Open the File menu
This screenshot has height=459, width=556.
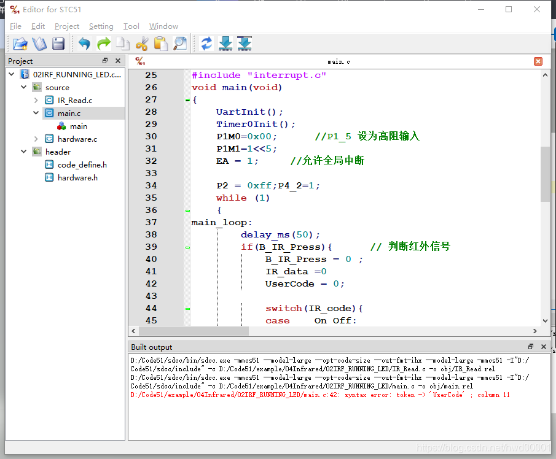[15, 26]
